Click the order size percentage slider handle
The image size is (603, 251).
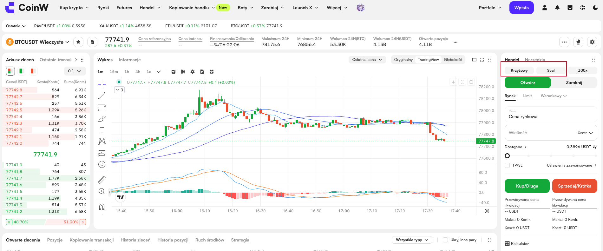point(507,156)
